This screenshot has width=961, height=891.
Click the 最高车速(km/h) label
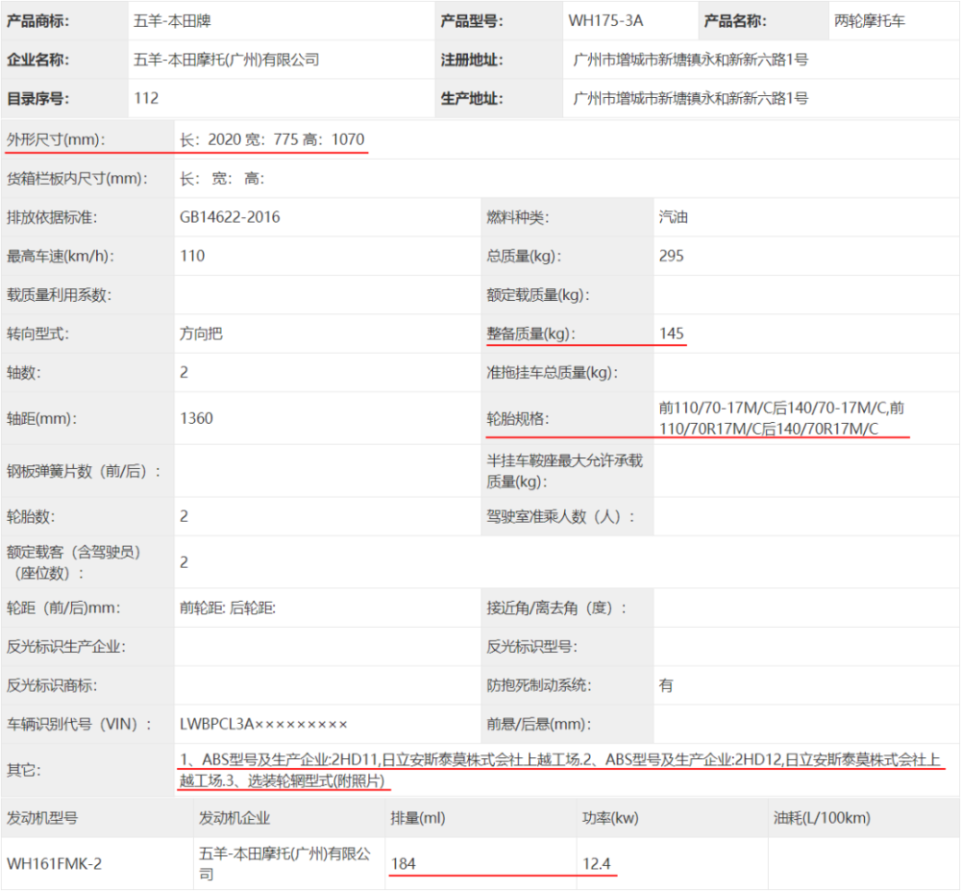click(x=61, y=256)
